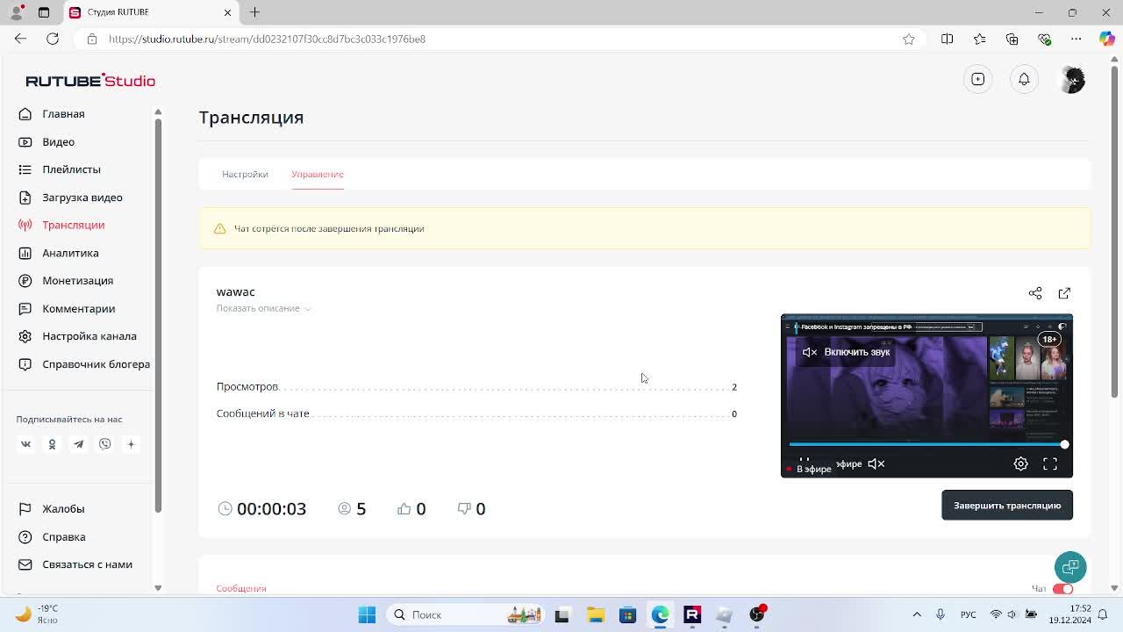Open player settings gear
Screen dimensions: 1123x632
click(1020, 463)
